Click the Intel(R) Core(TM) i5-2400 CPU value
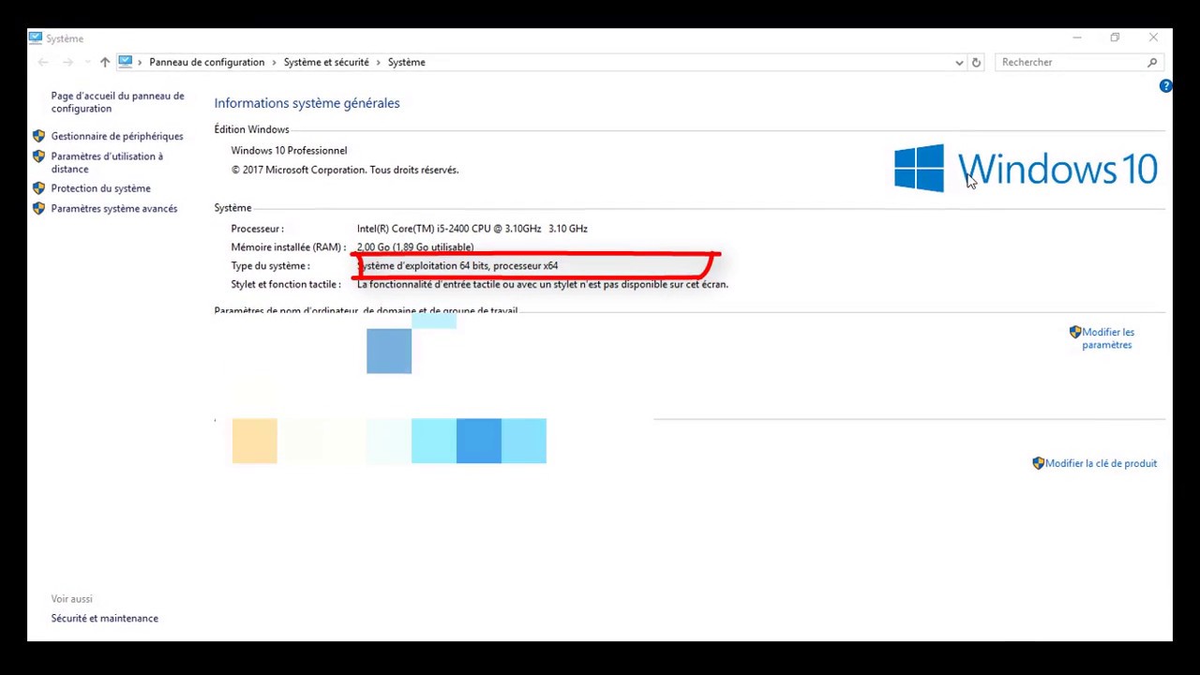Viewport: 1200px width, 675px height. (x=472, y=229)
